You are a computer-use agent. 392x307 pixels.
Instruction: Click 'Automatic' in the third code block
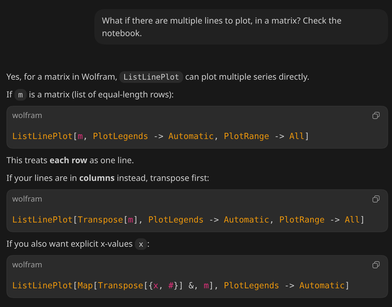(x=322, y=286)
